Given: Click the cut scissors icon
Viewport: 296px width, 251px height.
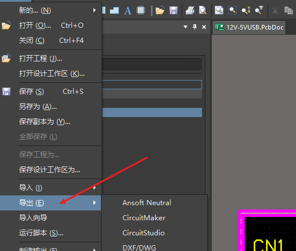Looking at the screenshot, I should (275, 10).
